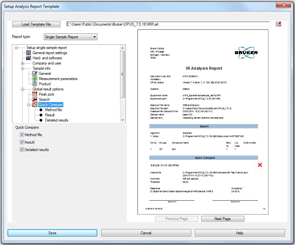
Task: Click the template file path field
Action: pyautogui.click(x=167, y=24)
